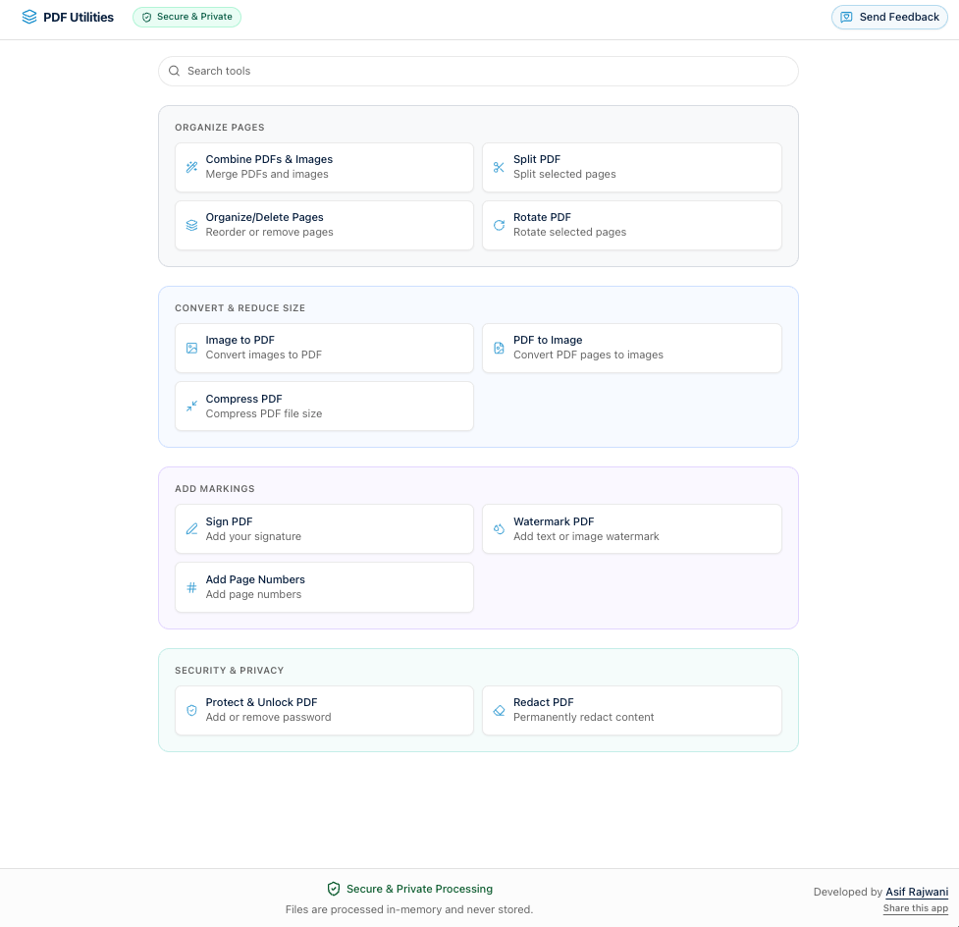Viewport: 959px width, 927px height.
Task: Select the Rotate PDF circular arrow icon
Action: (x=499, y=225)
